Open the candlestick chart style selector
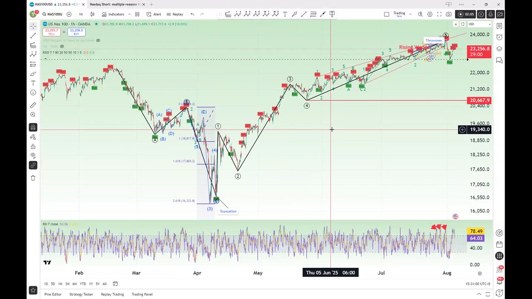Image resolution: width=532 pixels, height=299 pixels. tap(92, 14)
